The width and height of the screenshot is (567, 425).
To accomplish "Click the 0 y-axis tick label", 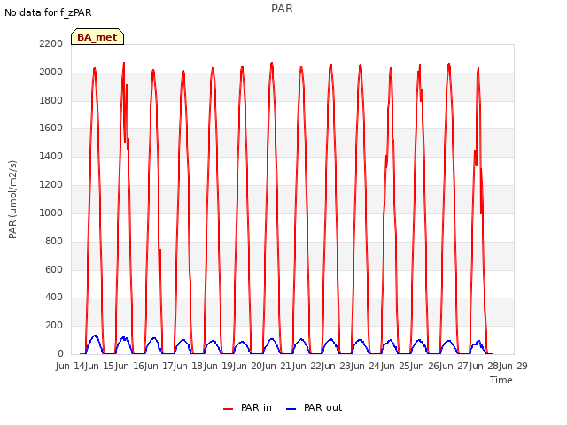I will click(x=60, y=354).
